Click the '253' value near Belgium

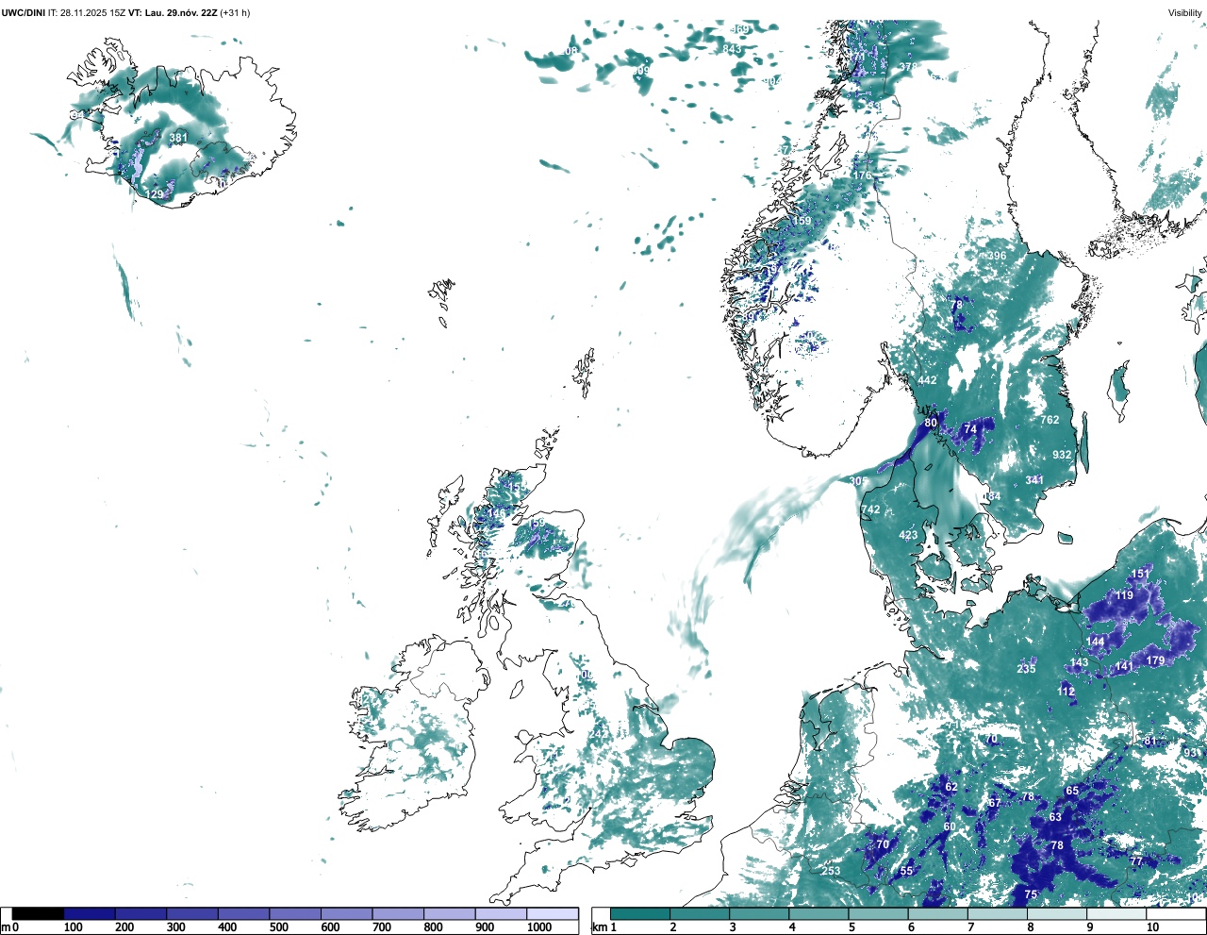831,871
